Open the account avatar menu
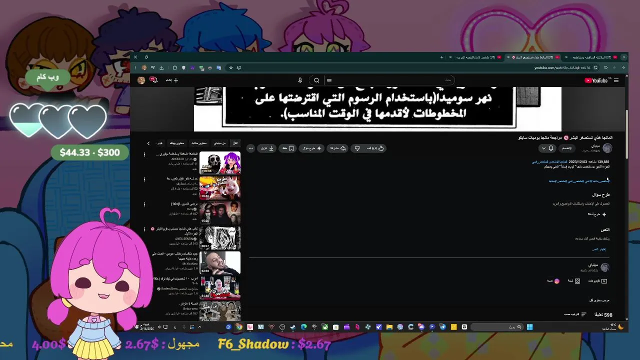Image resolution: width=640 pixels, height=360 pixels. click(141, 80)
